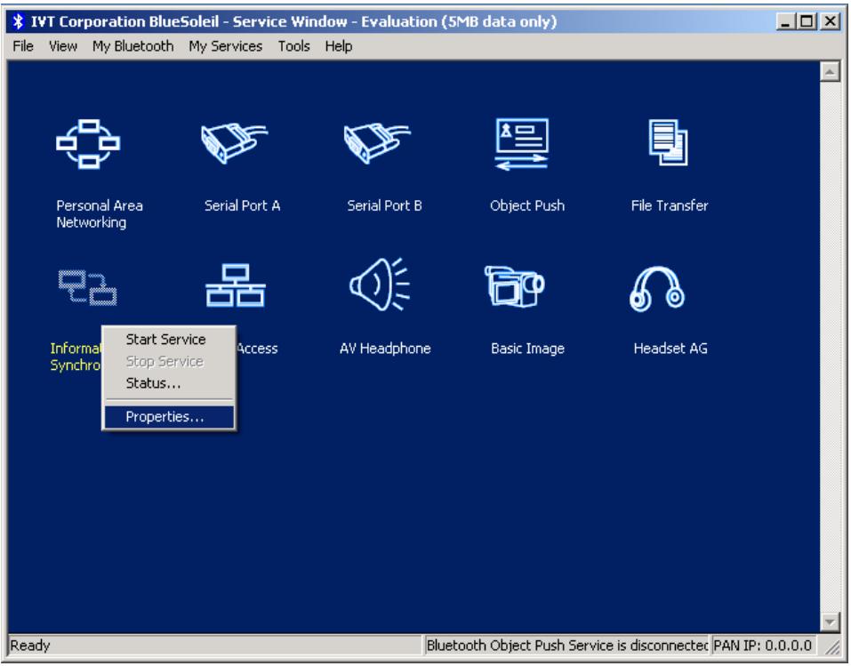Click the window resize grip corner
Viewport: 851px width, 666px height.
click(x=832, y=646)
